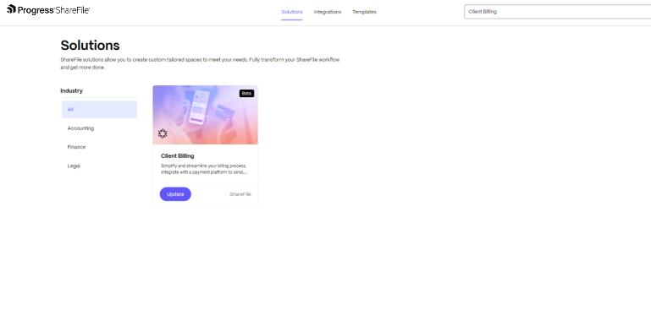Click the starburst icon on the card

163,133
